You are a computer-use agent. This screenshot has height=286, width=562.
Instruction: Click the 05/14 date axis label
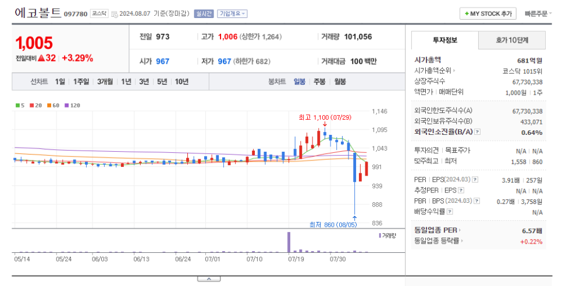pos(22,259)
